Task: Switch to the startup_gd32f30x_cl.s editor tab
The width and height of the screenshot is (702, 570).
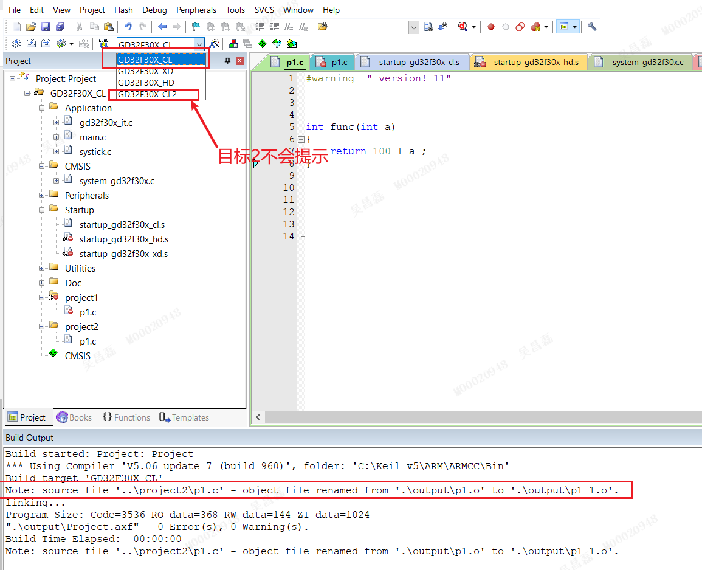Action: (x=413, y=62)
